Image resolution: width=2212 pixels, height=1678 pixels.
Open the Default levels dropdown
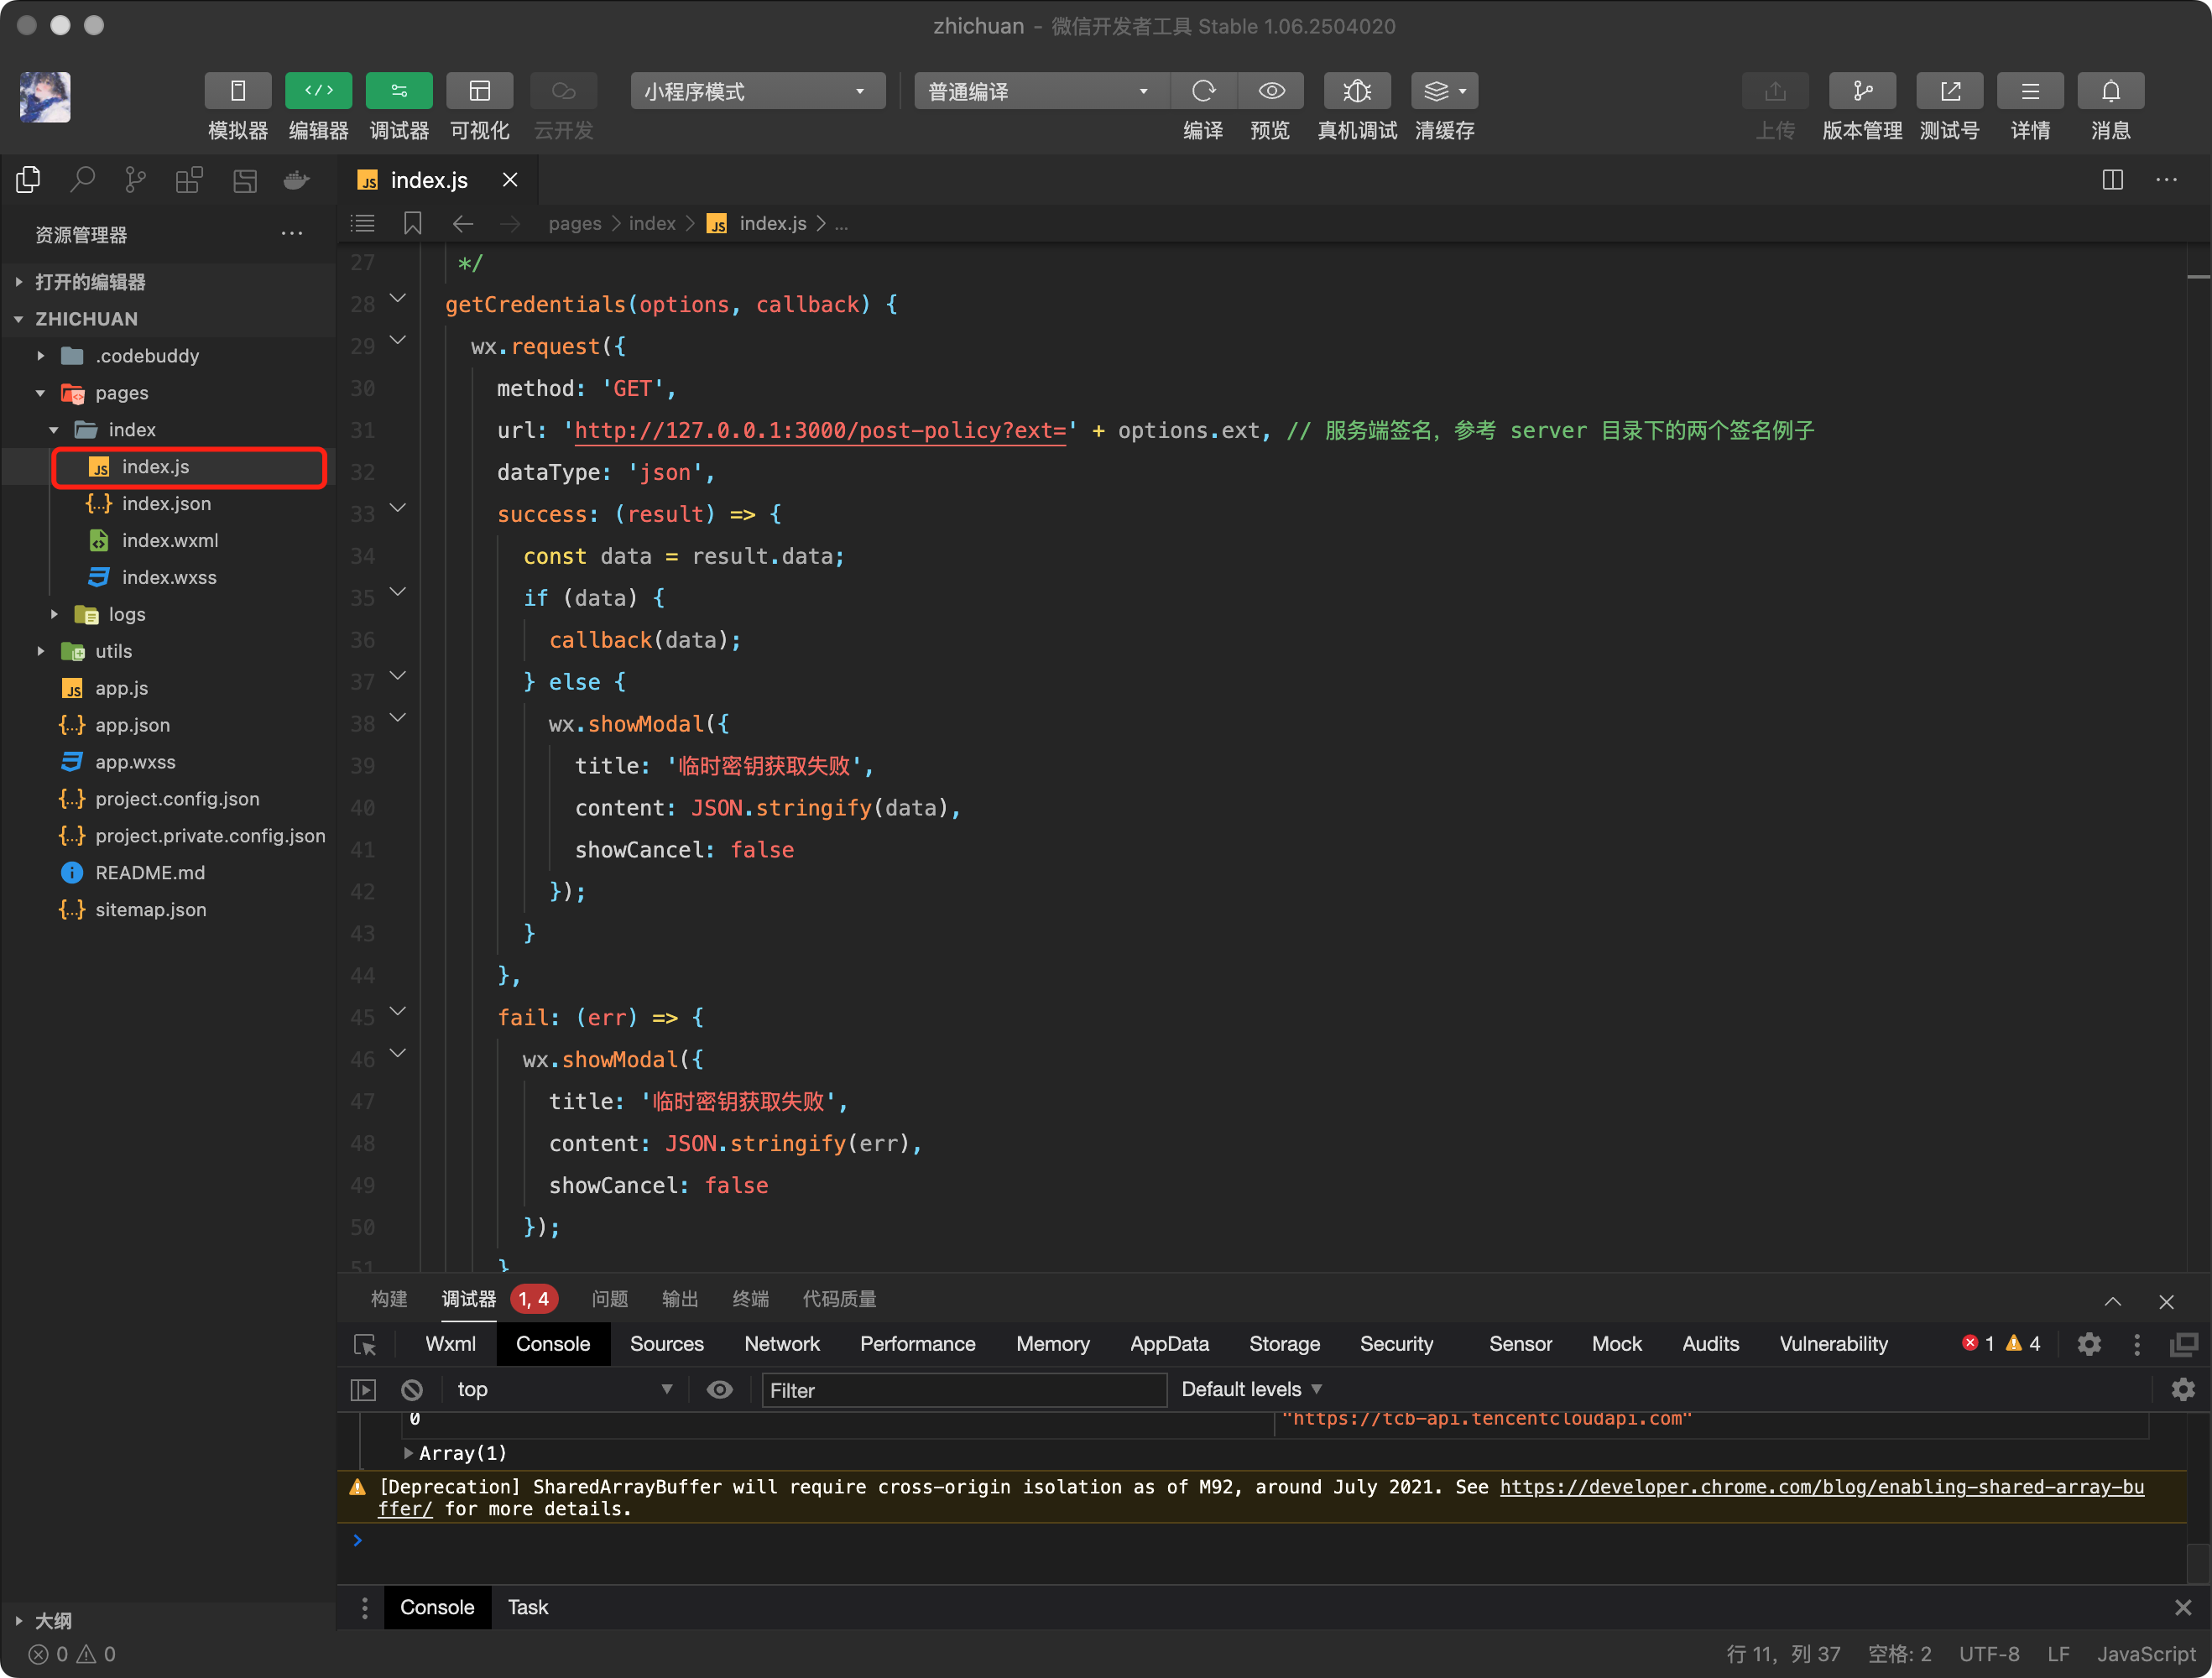pyautogui.click(x=1251, y=1390)
